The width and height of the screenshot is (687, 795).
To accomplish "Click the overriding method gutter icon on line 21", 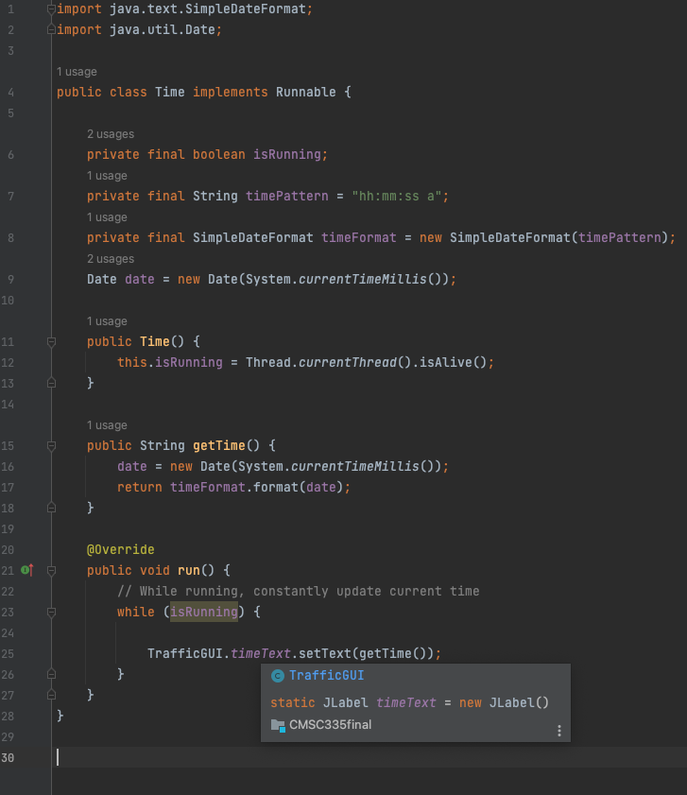I will [x=27, y=570].
